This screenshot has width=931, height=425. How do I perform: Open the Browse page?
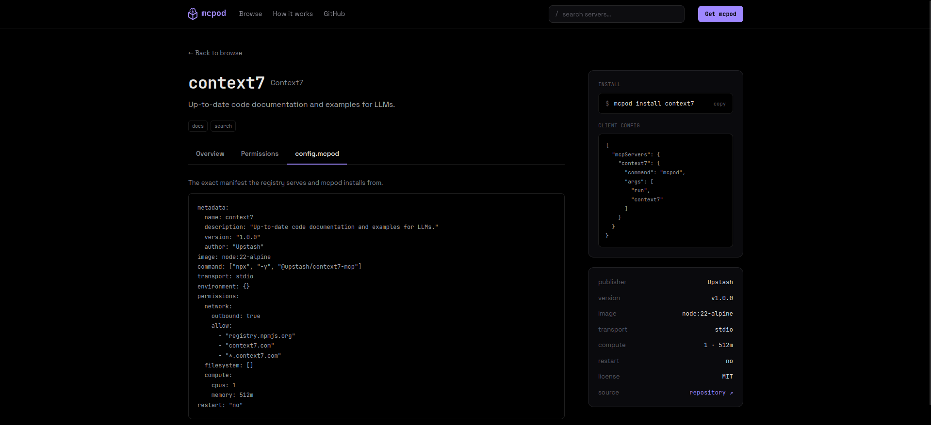tap(250, 14)
